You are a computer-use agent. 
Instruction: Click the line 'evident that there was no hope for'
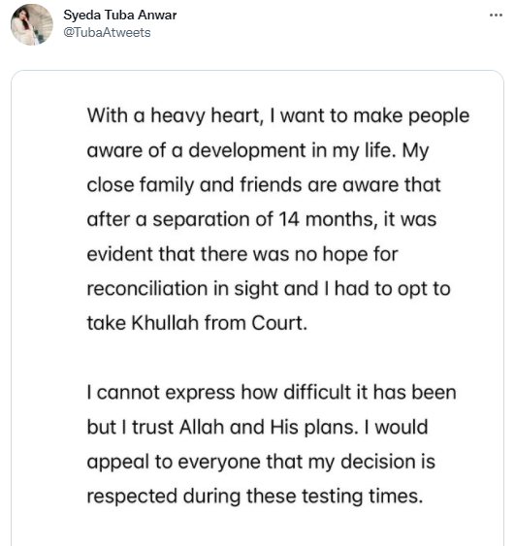coord(242,254)
